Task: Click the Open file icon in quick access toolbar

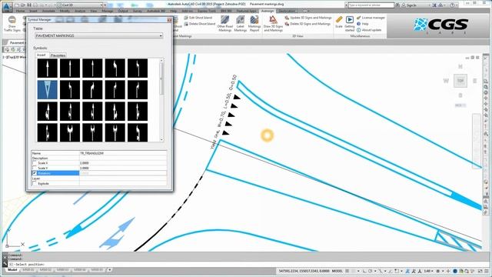Action: coord(23,5)
